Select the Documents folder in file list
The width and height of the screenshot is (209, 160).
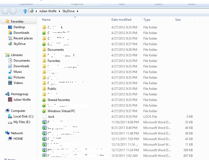(x=56, y=50)
